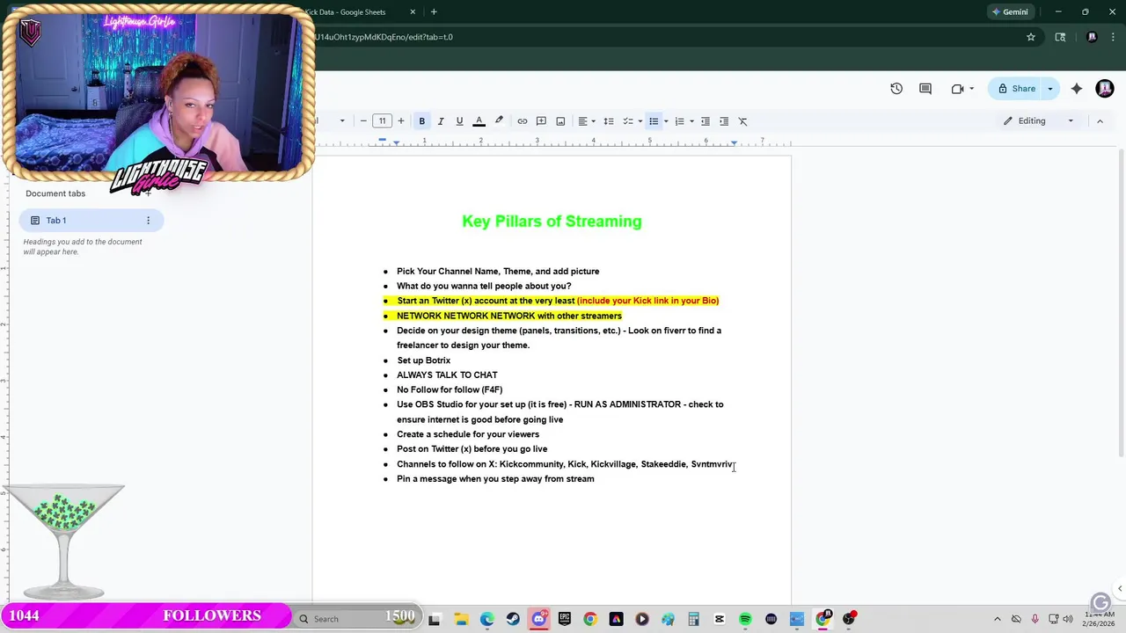
Task: Click the Gemini button in Chrome's title bar
Action: coord(1010,12)
